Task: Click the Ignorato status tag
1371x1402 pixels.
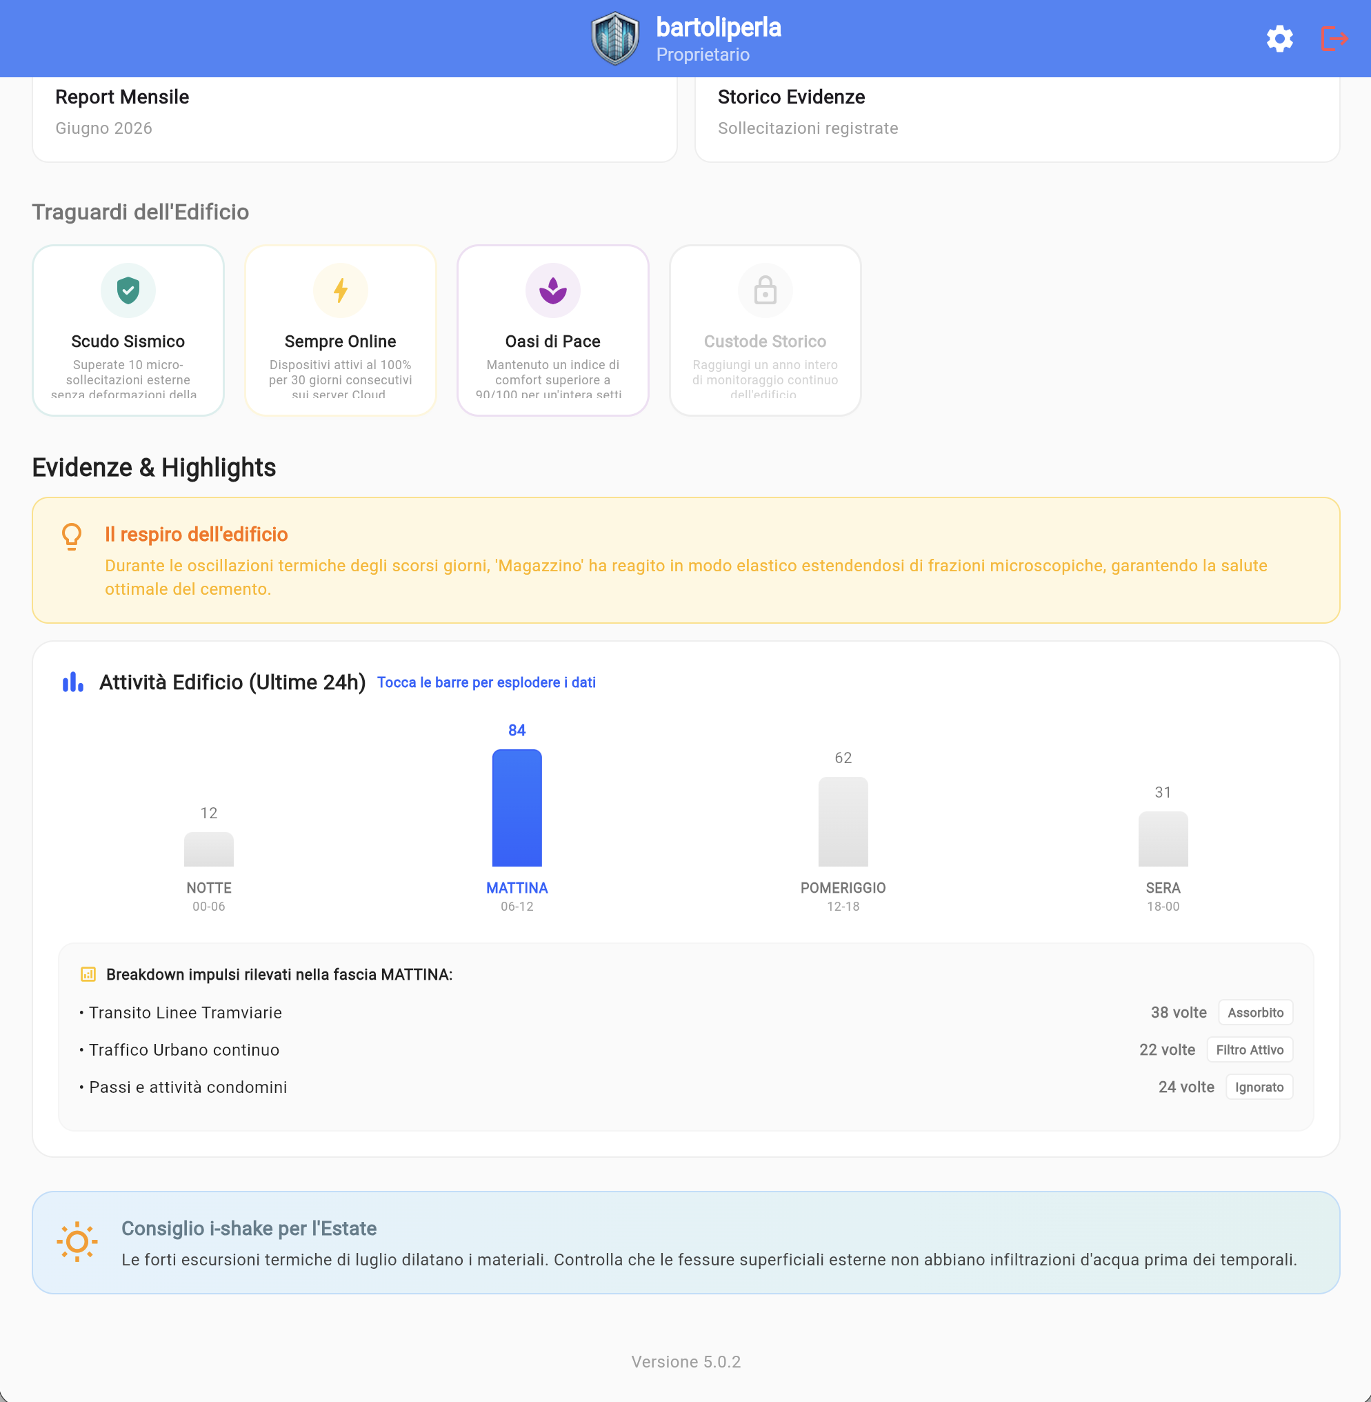Action: (1259, 1087)
